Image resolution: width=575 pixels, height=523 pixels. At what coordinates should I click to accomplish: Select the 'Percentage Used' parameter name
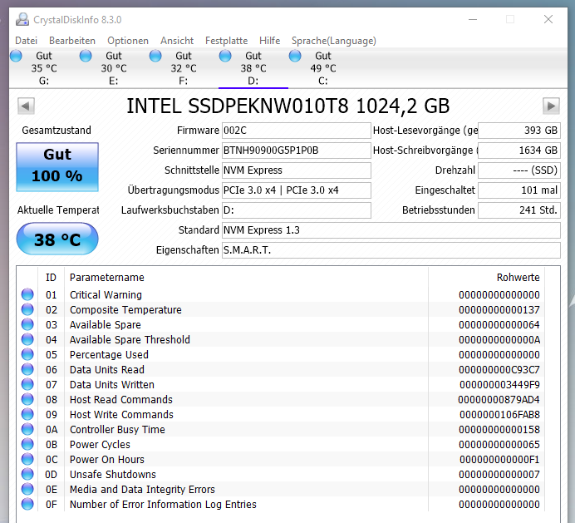(109, 354)
